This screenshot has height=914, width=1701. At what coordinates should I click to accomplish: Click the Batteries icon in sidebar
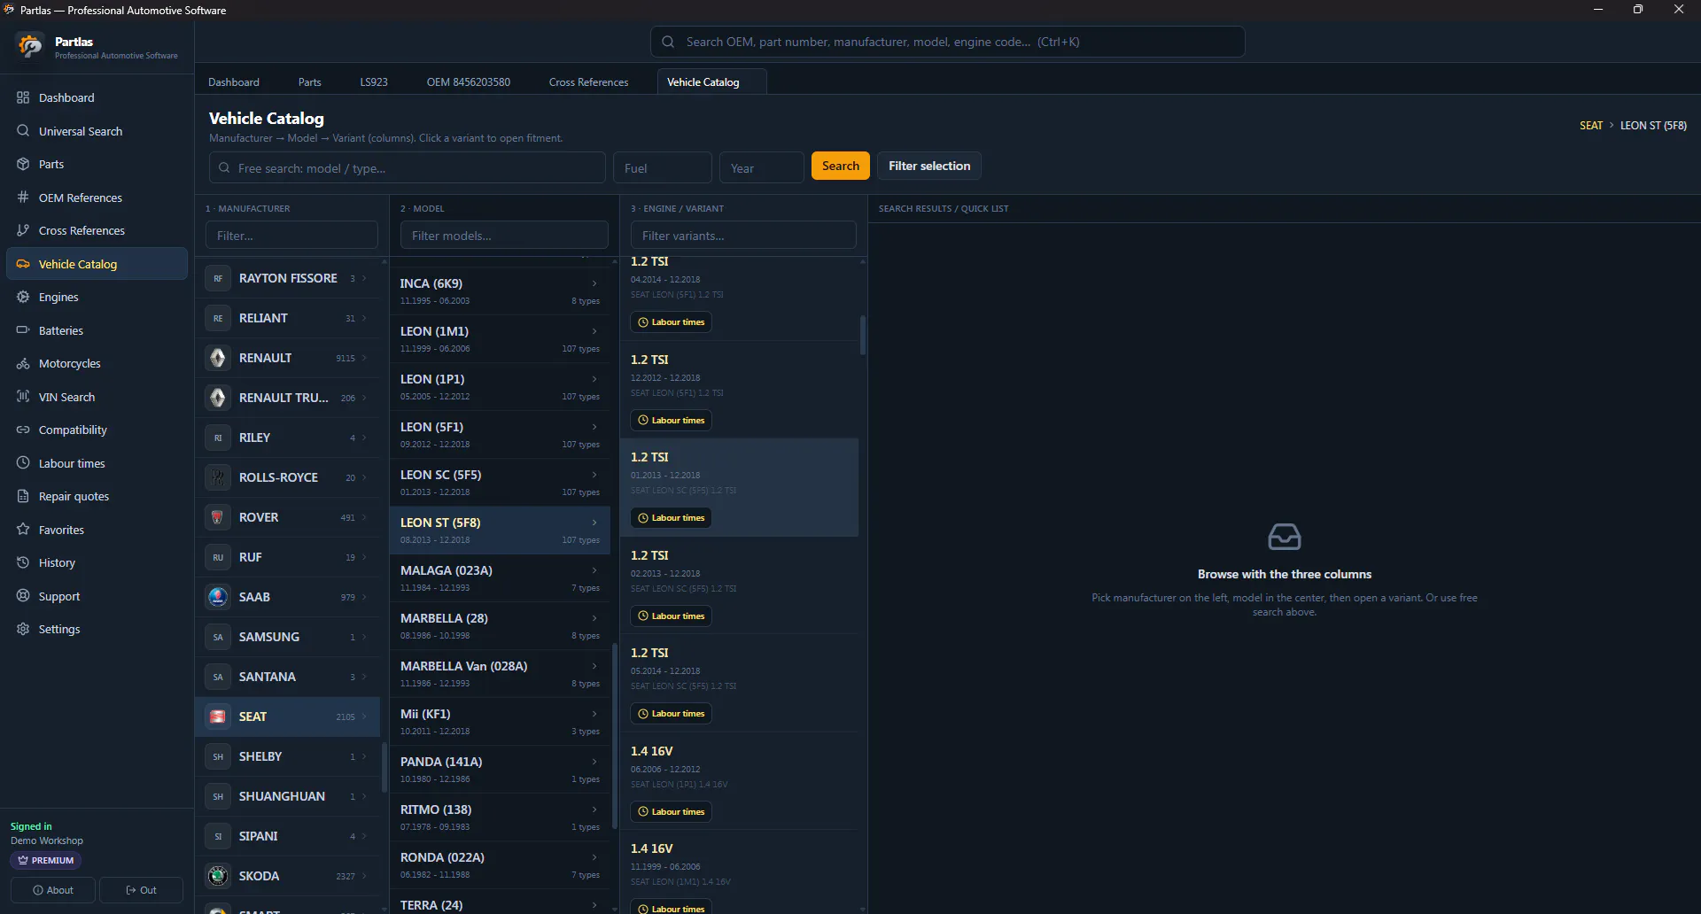[x=23, y=330]
